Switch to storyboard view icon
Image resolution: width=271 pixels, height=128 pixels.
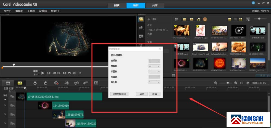(x=8, y=83)
